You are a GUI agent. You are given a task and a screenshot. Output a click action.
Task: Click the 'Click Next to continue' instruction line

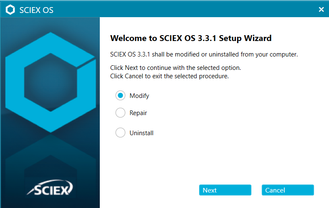click(x=175, y=68)
